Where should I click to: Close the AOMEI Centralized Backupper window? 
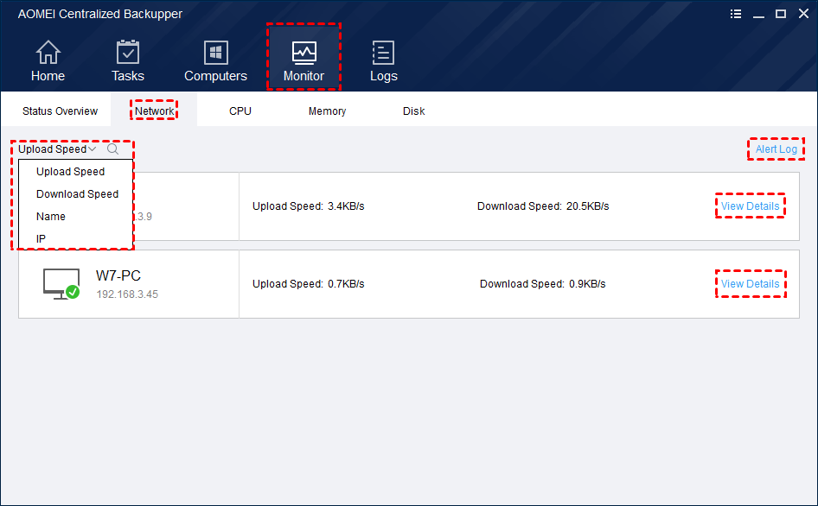pyautogui.click(x=803, y=14)
